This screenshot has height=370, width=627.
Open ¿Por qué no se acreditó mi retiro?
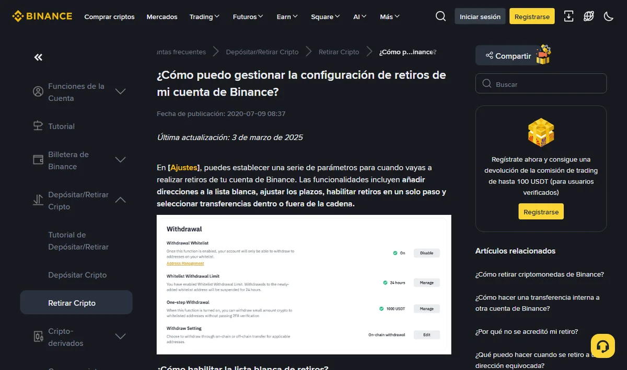click(x=527, y=331)
